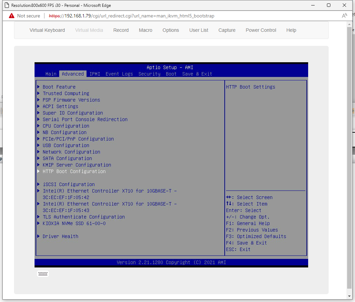The width and height of the screenshot is (355, 302).
Task: Click the vertical scrollbar thumb of the page
Action: [x=349, y=158]
